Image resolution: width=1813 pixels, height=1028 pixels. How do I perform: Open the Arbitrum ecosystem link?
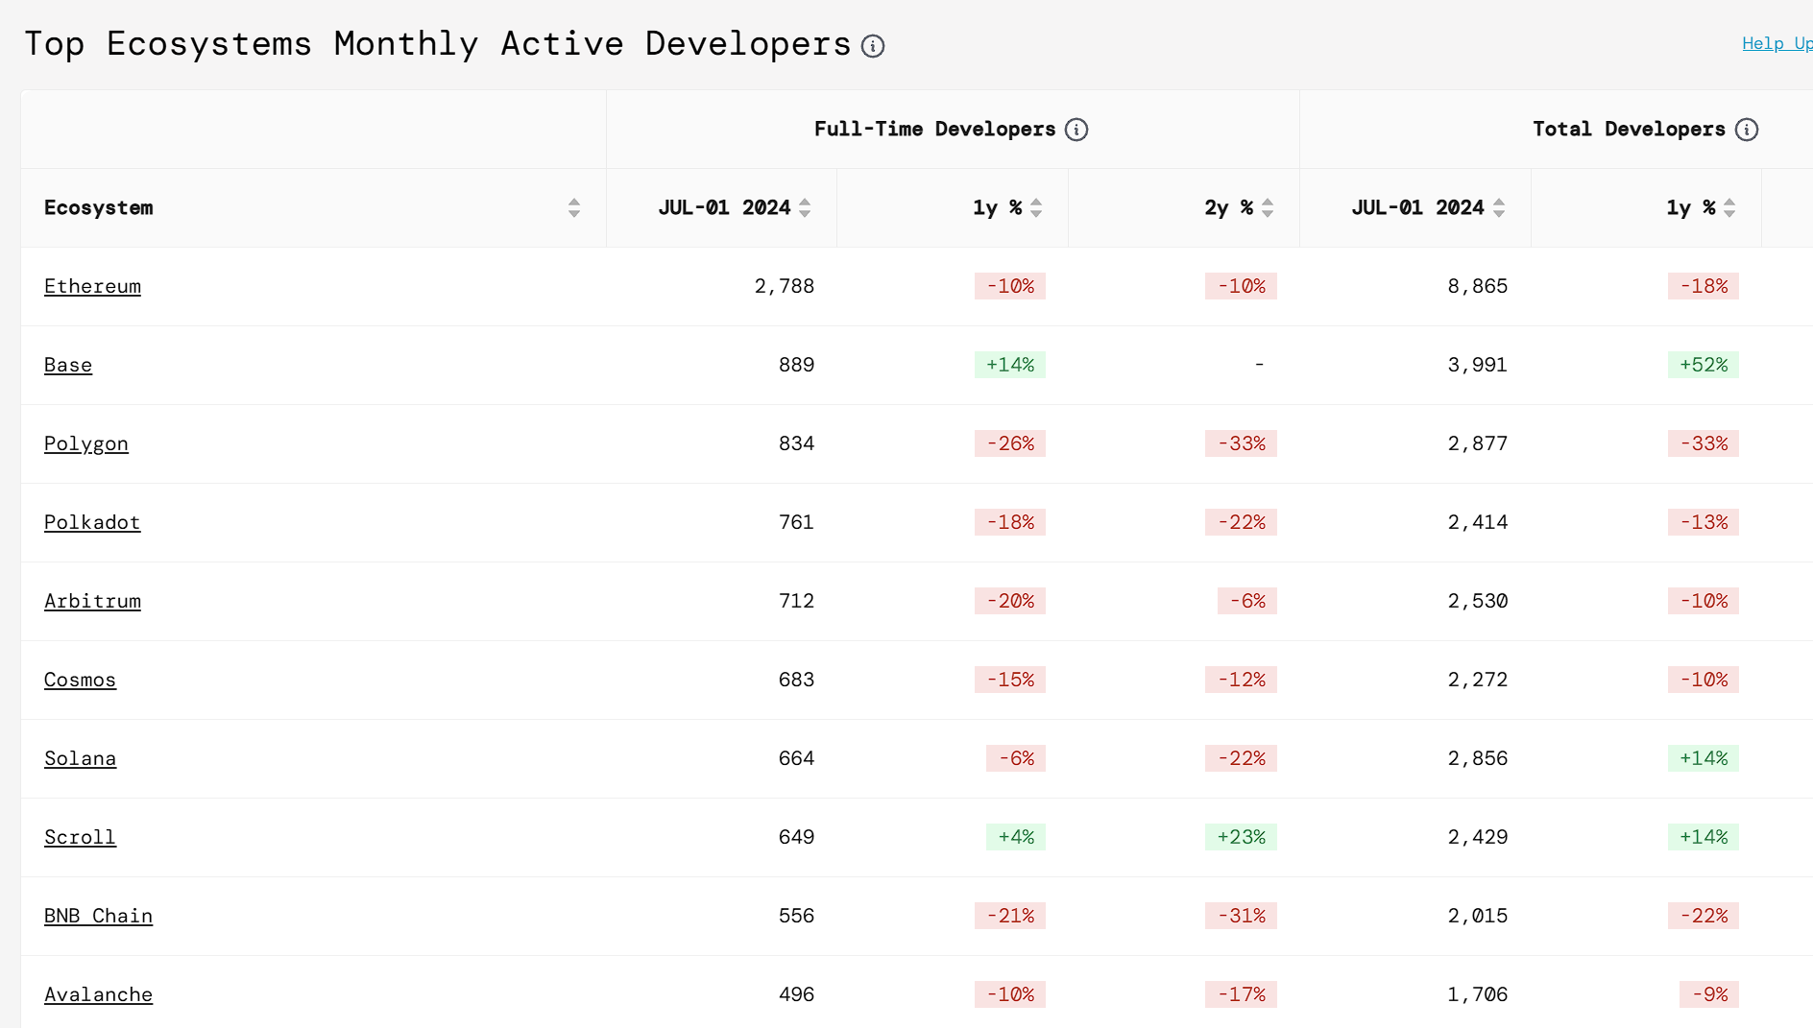tap(92, 601)
